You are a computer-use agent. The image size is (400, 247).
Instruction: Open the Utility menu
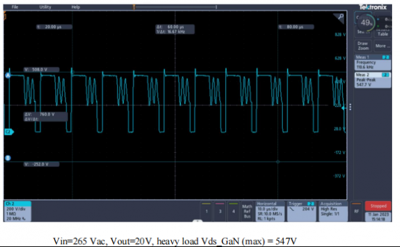tap(45, 7)
